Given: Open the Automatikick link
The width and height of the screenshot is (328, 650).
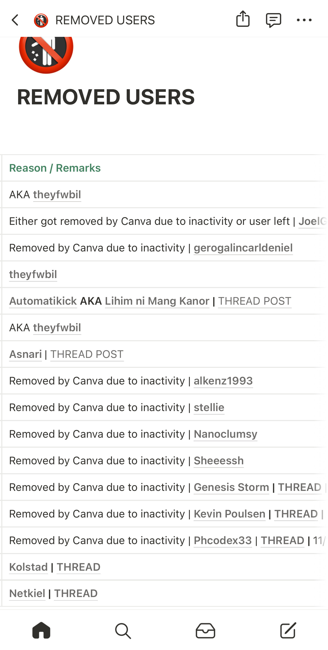Looking at the screenshot, I should 43,301.
